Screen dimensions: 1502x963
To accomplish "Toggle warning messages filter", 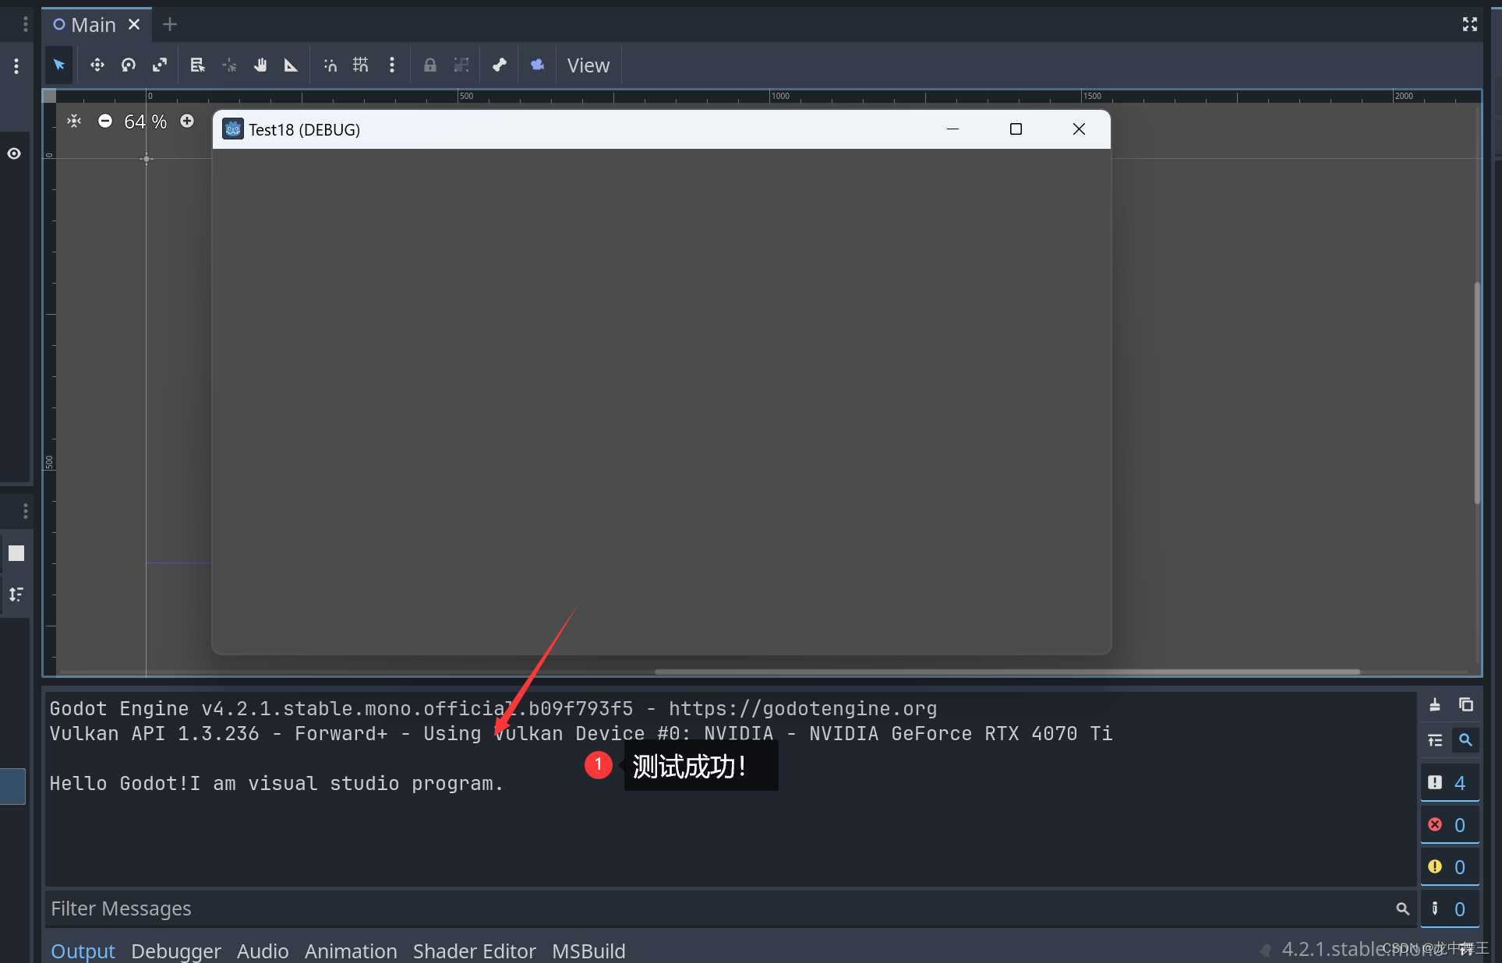I will pos(1450,867).
